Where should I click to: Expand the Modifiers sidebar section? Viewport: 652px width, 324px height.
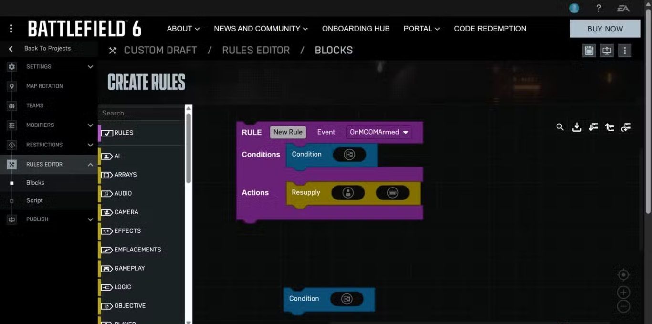pos(90,125)
